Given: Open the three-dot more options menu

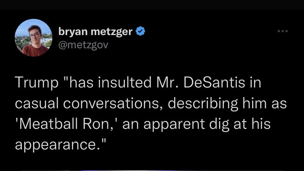Looking at the screenshot, I should click(x=283, y=31).
